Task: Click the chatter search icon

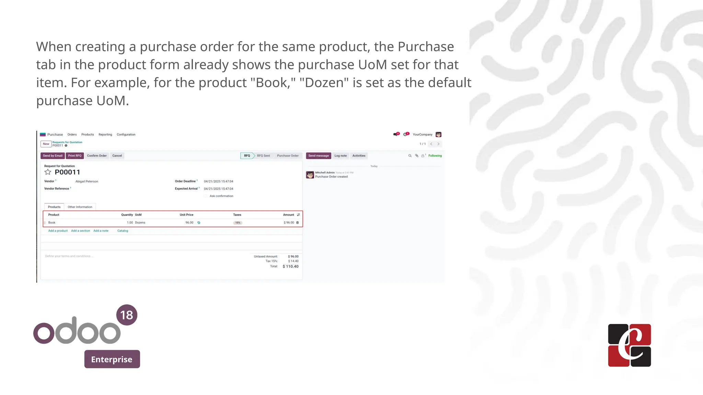Action: click(x=410, y=156)
